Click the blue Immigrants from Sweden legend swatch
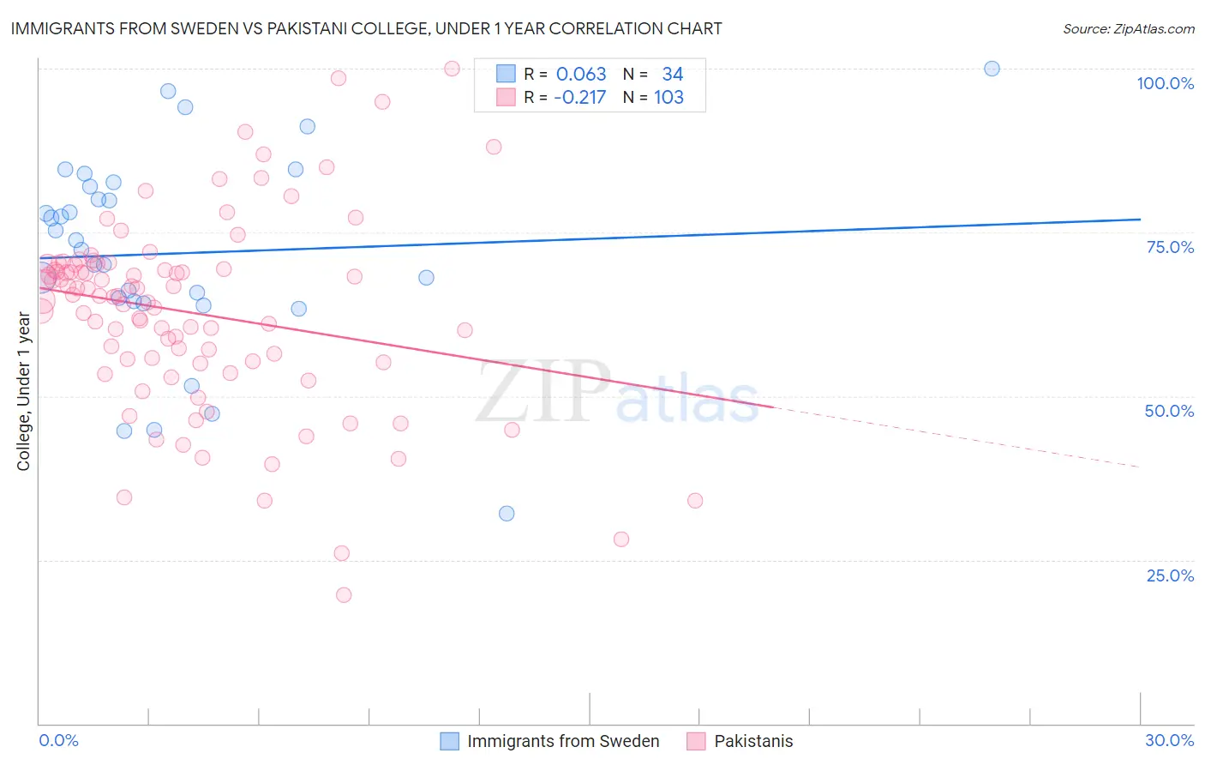1205x765 pixels. [x=450, y=741]
